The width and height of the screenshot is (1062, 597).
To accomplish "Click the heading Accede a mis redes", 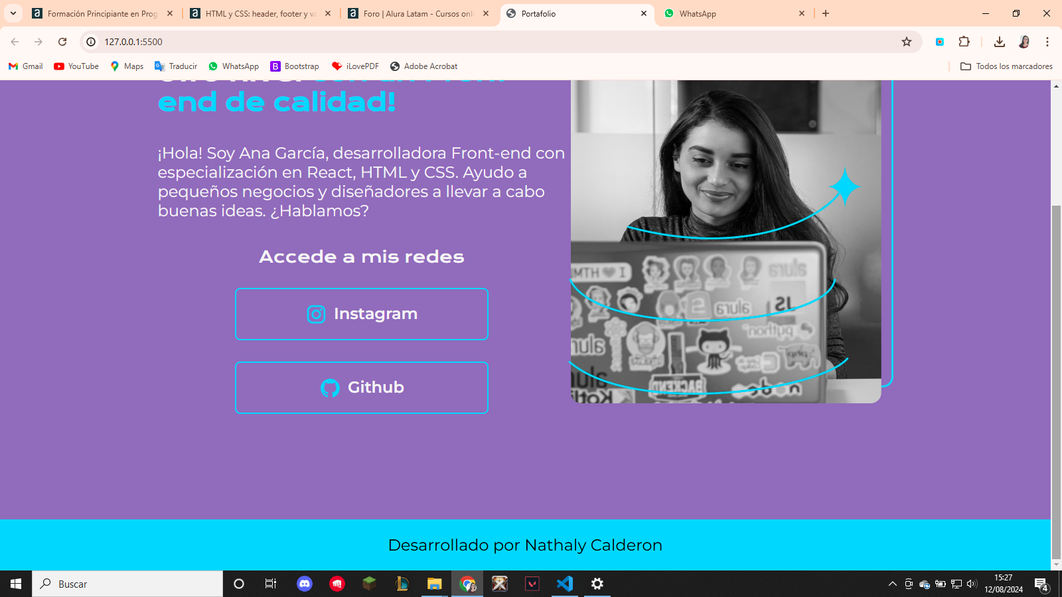I will tap(362, 257).
